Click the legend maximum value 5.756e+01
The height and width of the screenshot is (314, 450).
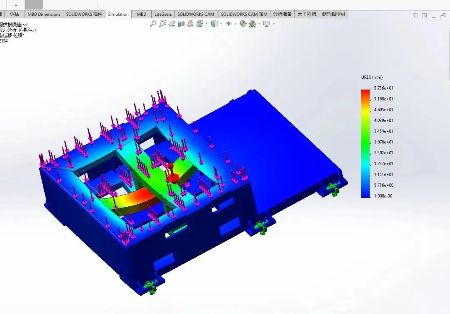tap(383, 88)
